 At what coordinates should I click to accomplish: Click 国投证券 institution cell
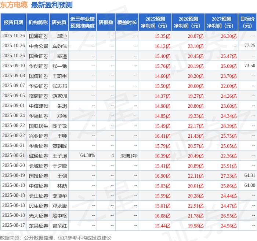click(x=39, y=176)
